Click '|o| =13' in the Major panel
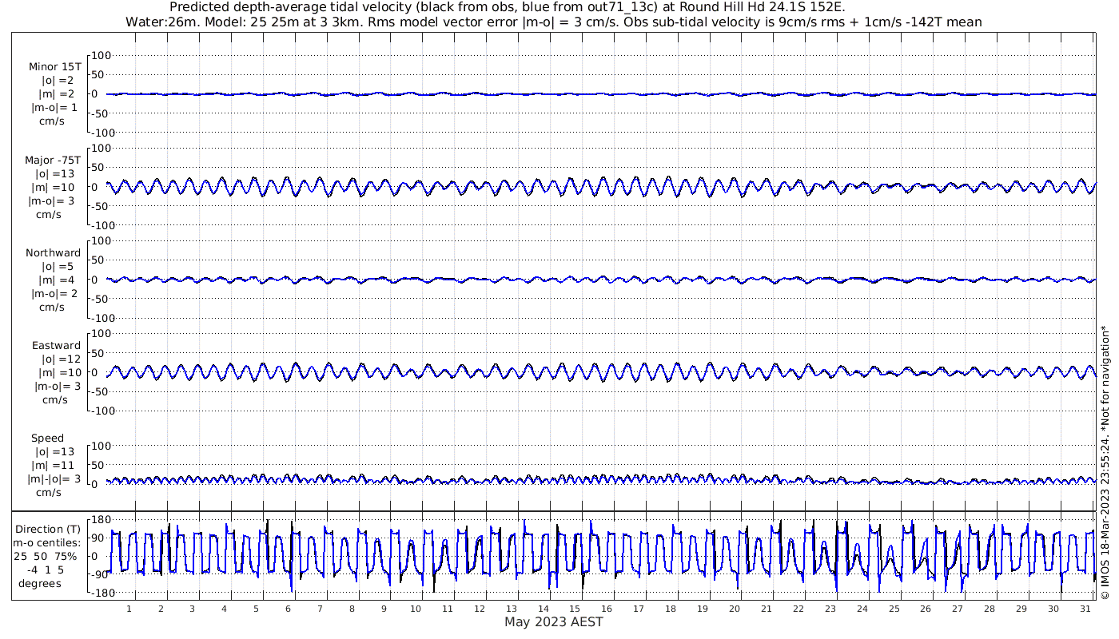The width and height of the screenshot is (1119, 639). click(54, 173)
